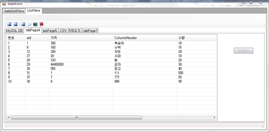Click the light blue open-folder toolbar icon
The image size is (269, 132).
click(29, 24)
